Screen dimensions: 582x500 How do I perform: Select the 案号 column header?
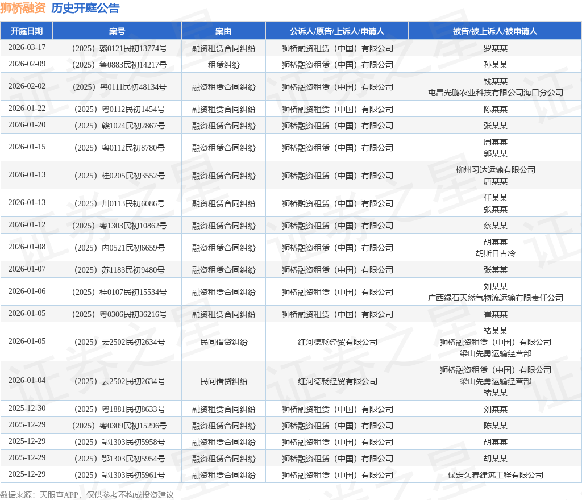tap(117, 31)
